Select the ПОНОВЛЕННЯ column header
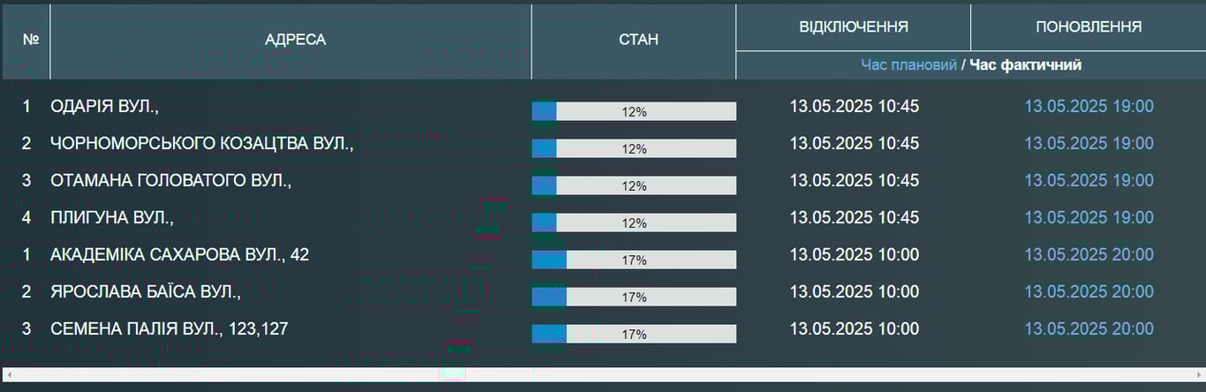This screenshot has width=1206, height=392. [1088, 26]
